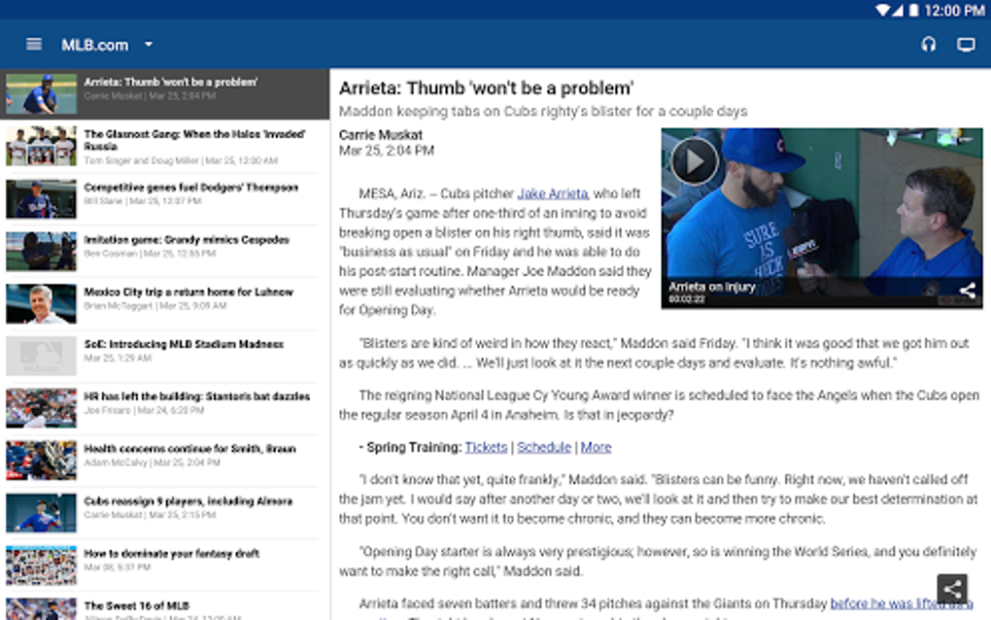Open How to dominate your fantasy draft
991x620 pixels.
pyautogui.click(x=165, y=566)
